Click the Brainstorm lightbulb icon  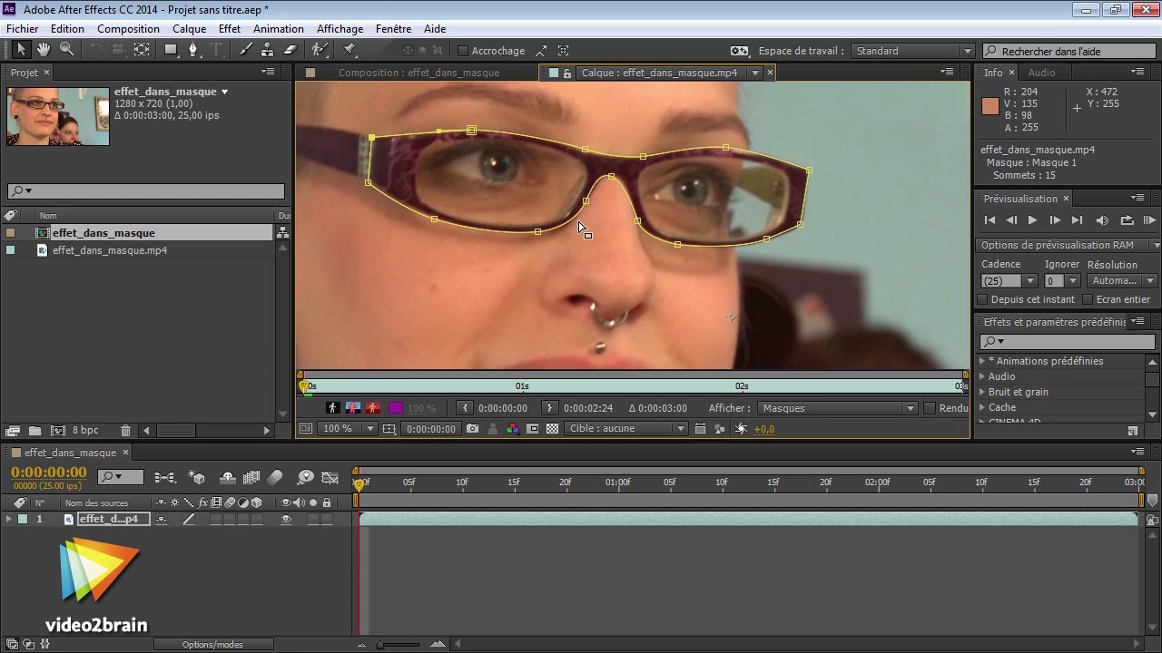coord(306,477)
